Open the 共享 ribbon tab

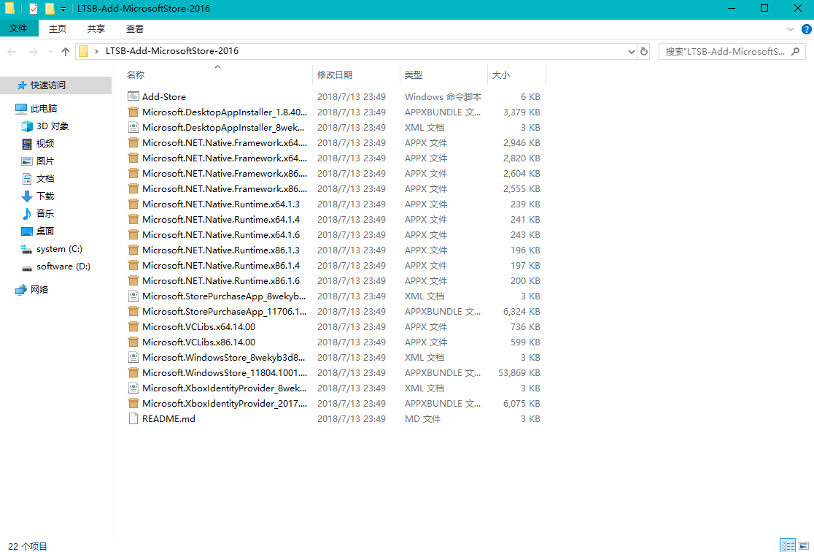96,28
